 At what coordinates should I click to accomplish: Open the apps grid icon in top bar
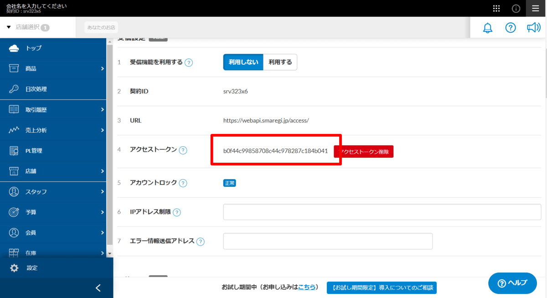pyautogui.click(x=496, y=8)
